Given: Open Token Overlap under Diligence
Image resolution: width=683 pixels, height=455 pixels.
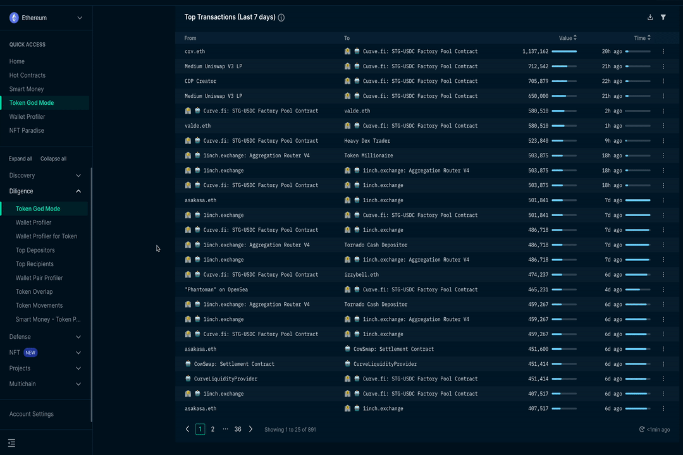Looking at the screenshot, I should (34, 292).
